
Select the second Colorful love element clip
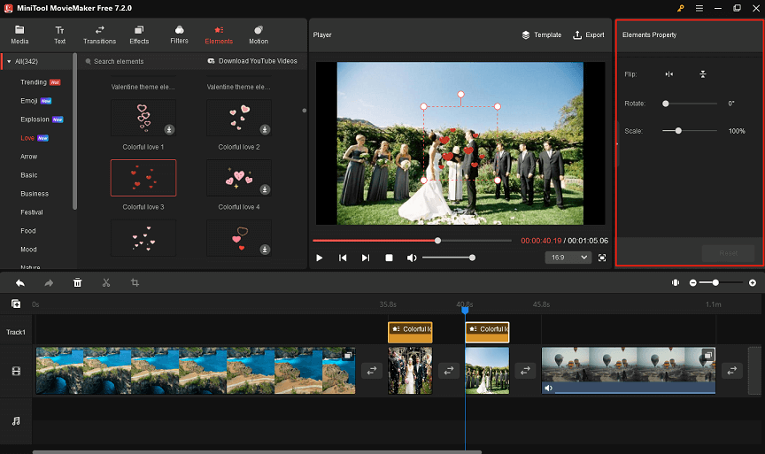487,332
